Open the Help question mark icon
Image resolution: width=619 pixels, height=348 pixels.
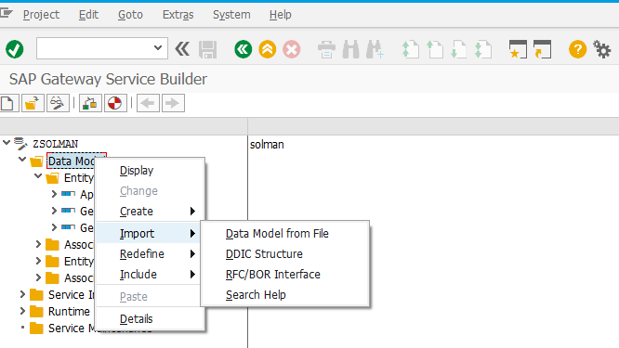click(577, 49)
